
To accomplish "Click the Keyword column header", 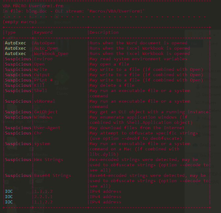I will point(43,32).
